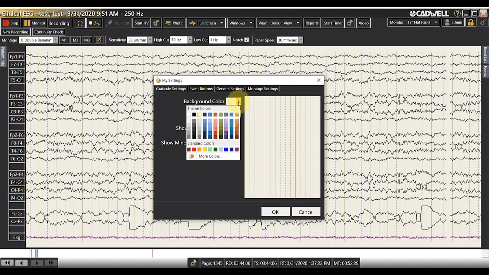Expand the Sensitivity dropdown
The height and width of the screenshot is (275, 489).
(x=150, y=40)
